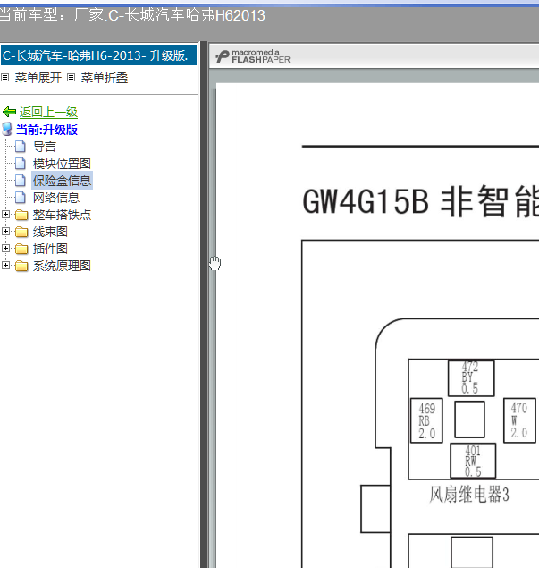Image resolution: width=539 pixels, height=568 pixels.
Task: Click 菜单折叠 to collapse all menus
Action: [x=105, y=78]
